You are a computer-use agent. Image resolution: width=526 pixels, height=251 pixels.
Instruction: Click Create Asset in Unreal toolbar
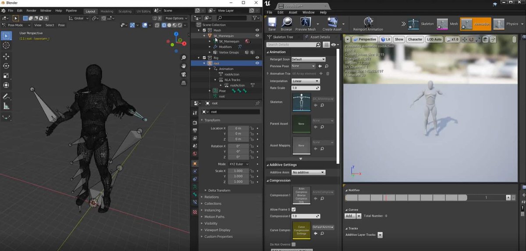point(332,24)
